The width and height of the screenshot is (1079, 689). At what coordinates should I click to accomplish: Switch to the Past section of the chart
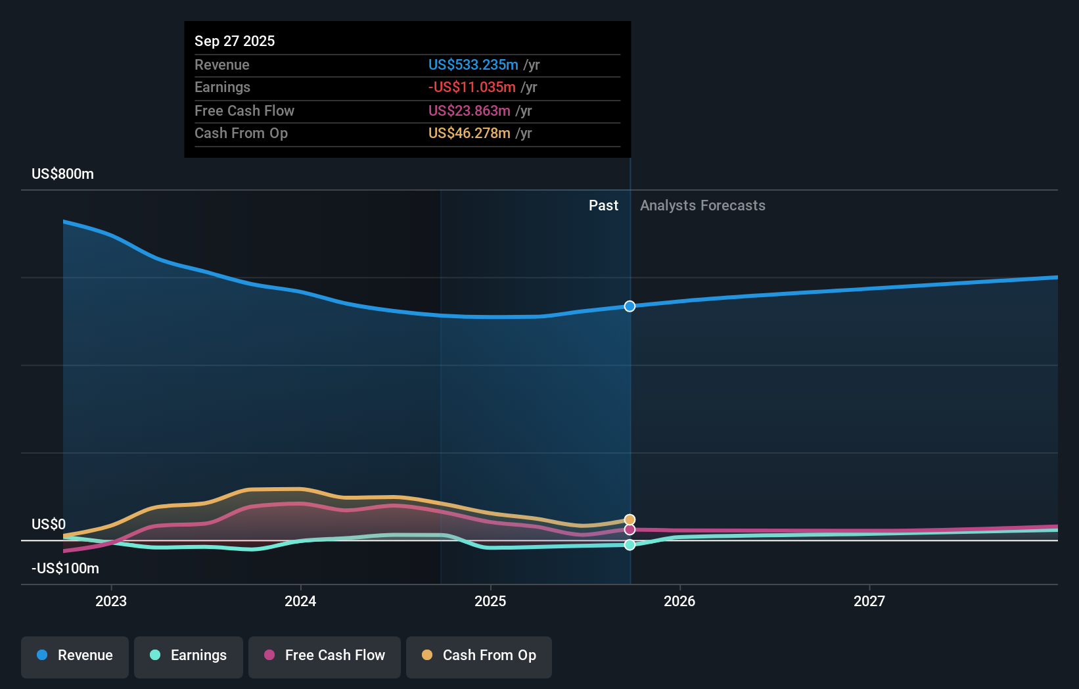pyautogui.click(x=603, y=205)
